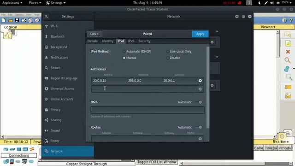The width and height of the screenshot is (295, 166).
Task: Click New file icon in Packet Tracer toolbar
Action: coord(4,20)
